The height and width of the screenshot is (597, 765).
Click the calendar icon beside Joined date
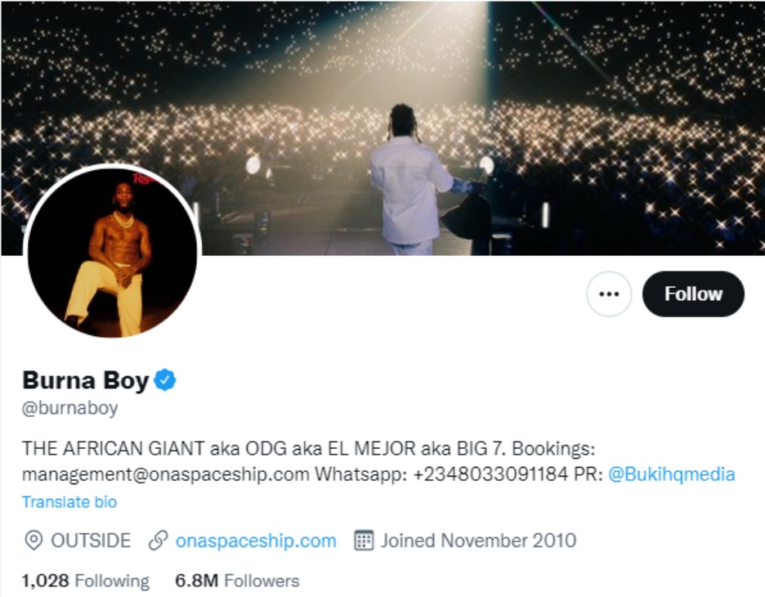tap(364, 541)
